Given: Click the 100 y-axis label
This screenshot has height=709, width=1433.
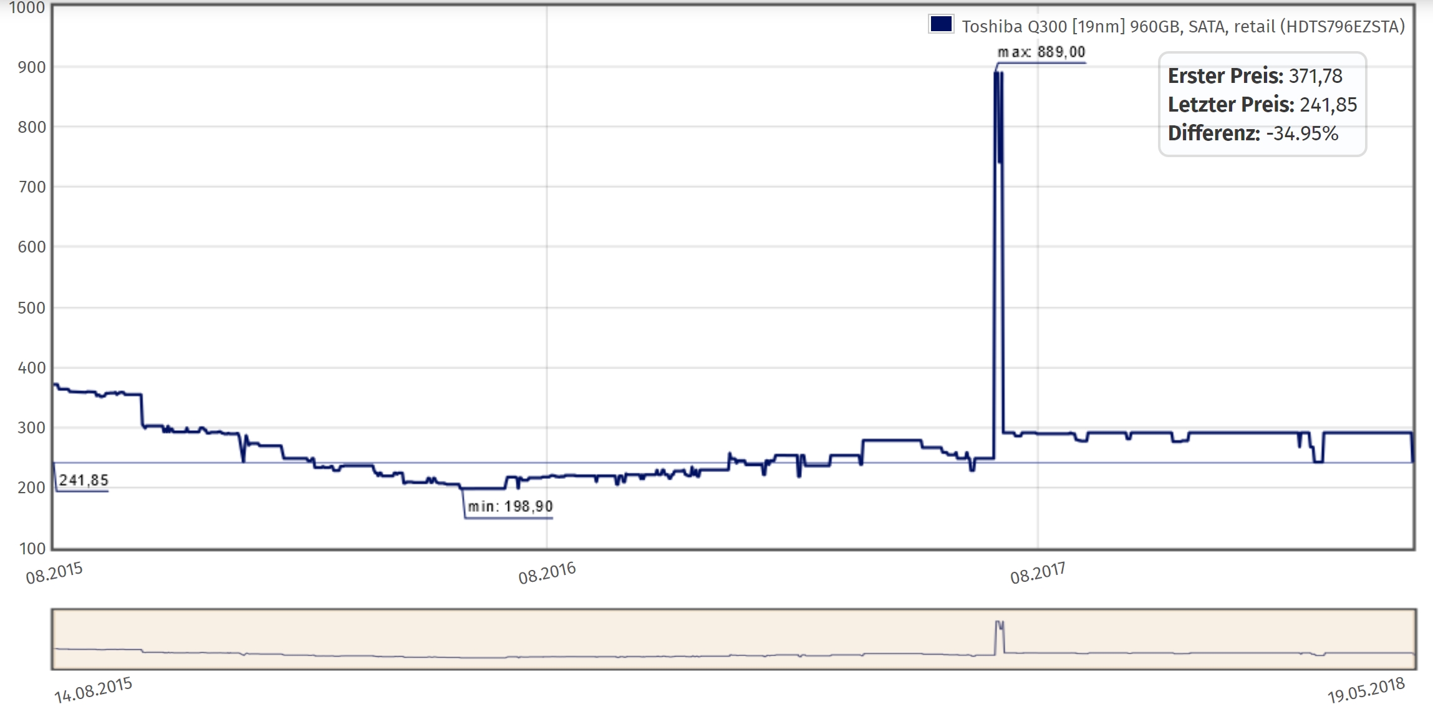Looking at the screenshot, I should point(32,549).
